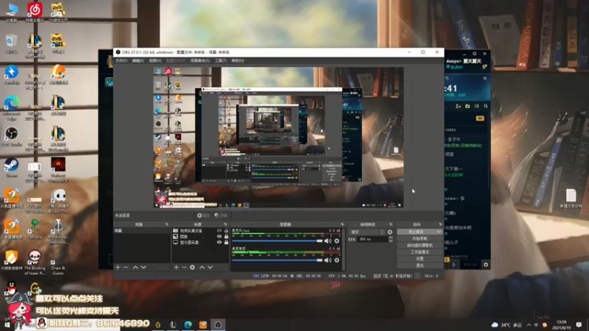Open the 工具(T) menu in OBS

coord(220,60)
